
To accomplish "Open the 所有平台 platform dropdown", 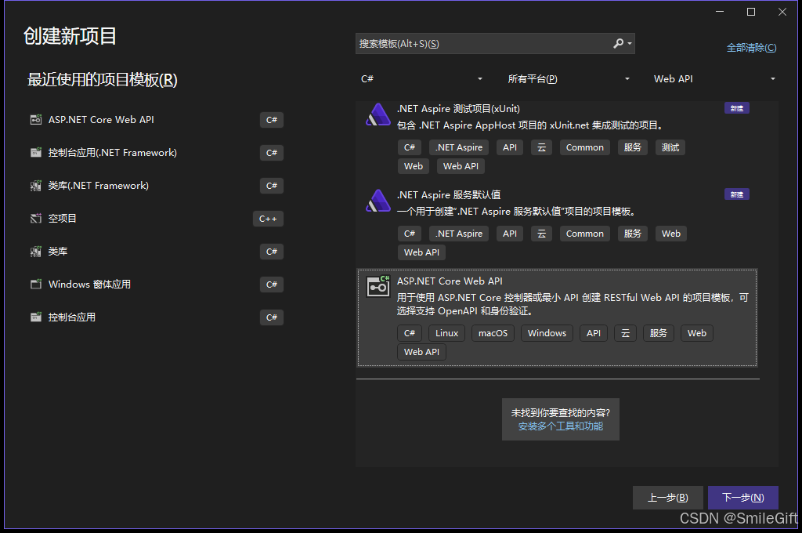I will pyautogui.click(x=569, y=78).
